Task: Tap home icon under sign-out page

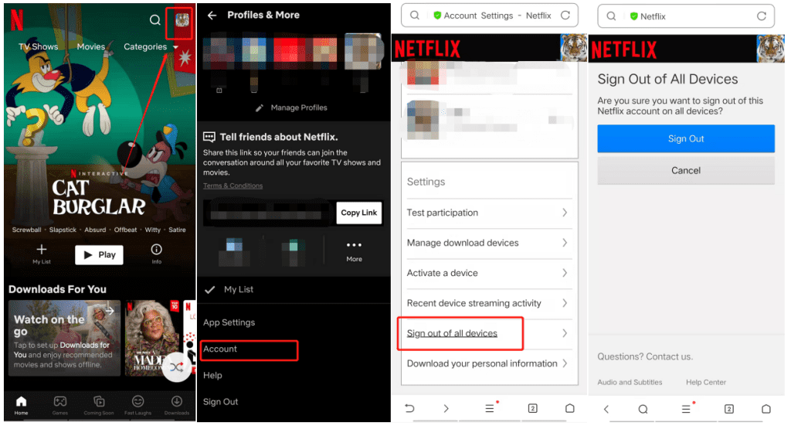Action: point(766,409)
